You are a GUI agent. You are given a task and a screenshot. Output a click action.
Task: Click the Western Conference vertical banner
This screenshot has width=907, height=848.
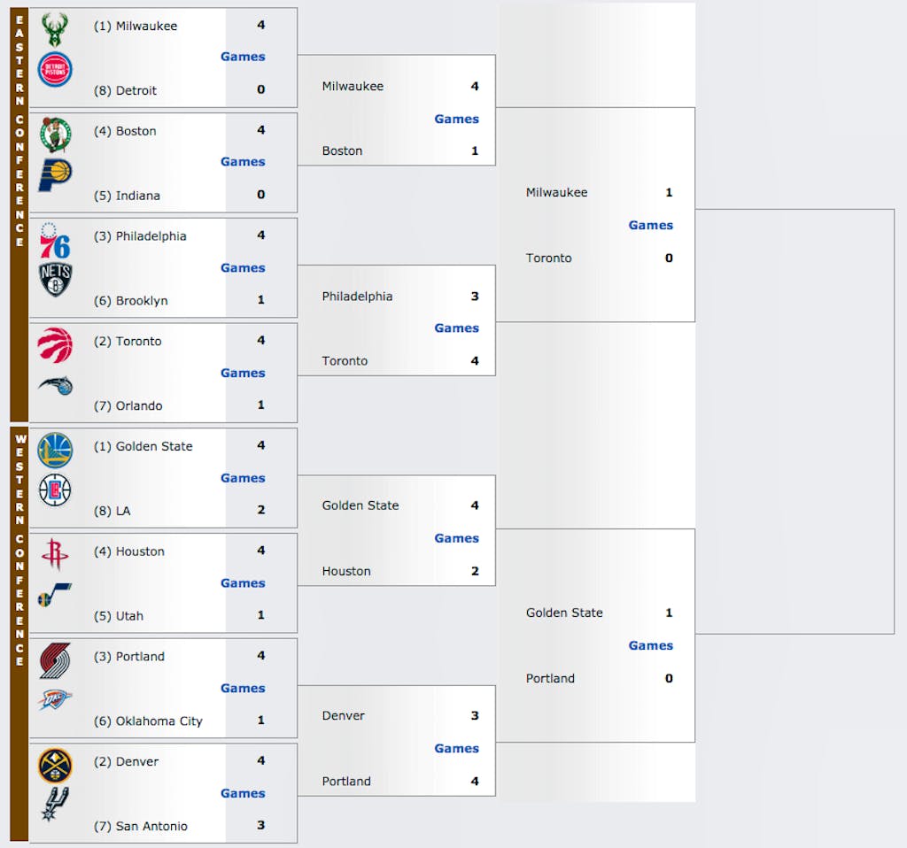(19, 634)
